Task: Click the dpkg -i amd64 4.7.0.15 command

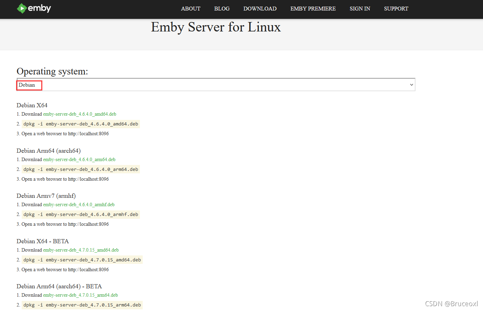Action: point(82,260)
